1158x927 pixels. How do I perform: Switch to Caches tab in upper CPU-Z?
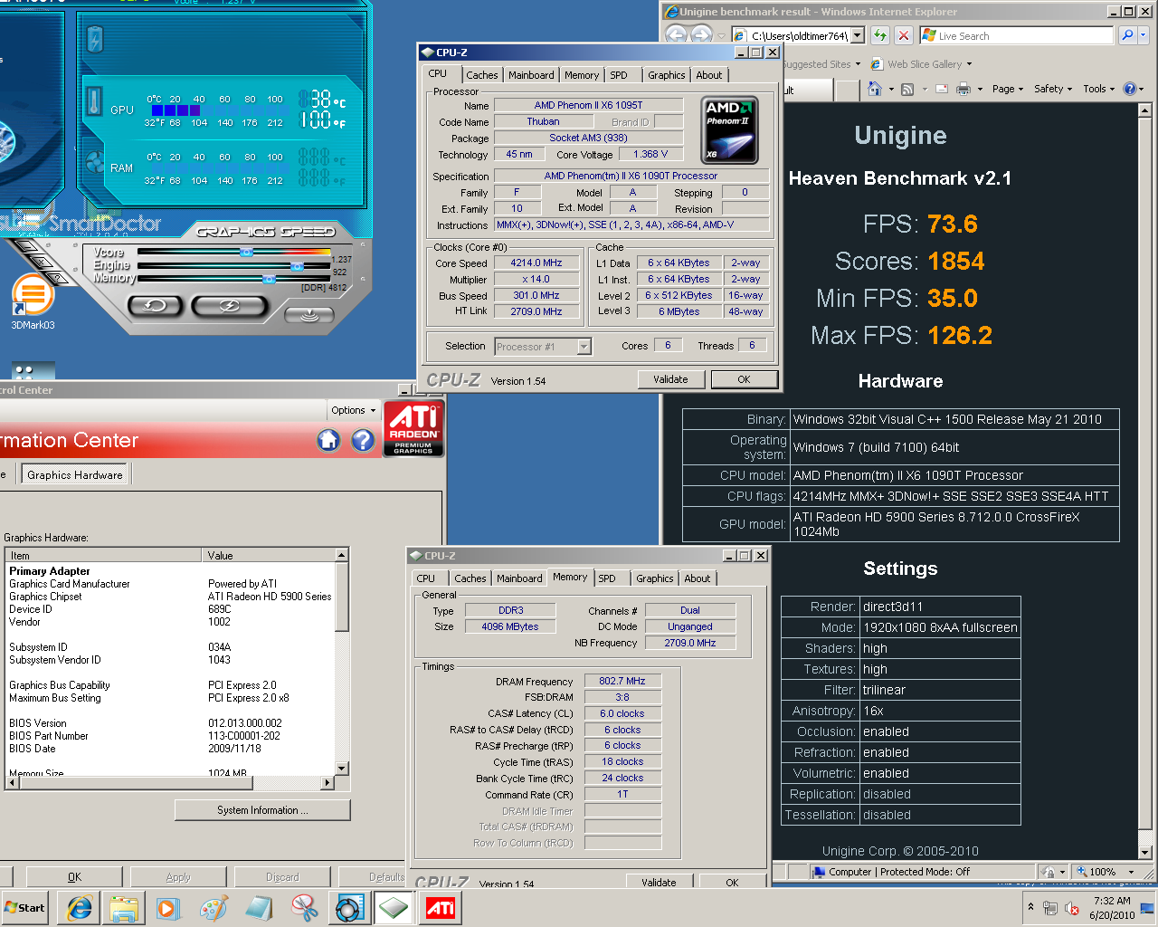(482, 75)
